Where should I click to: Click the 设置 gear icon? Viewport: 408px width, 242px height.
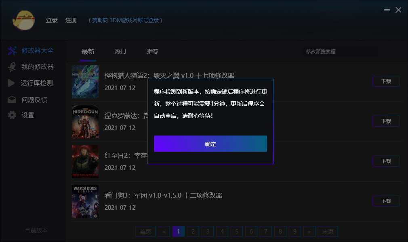point(12,115)
